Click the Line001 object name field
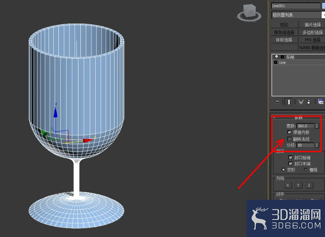The width and height of the screenshot is (325, 237). pos(296,6)
